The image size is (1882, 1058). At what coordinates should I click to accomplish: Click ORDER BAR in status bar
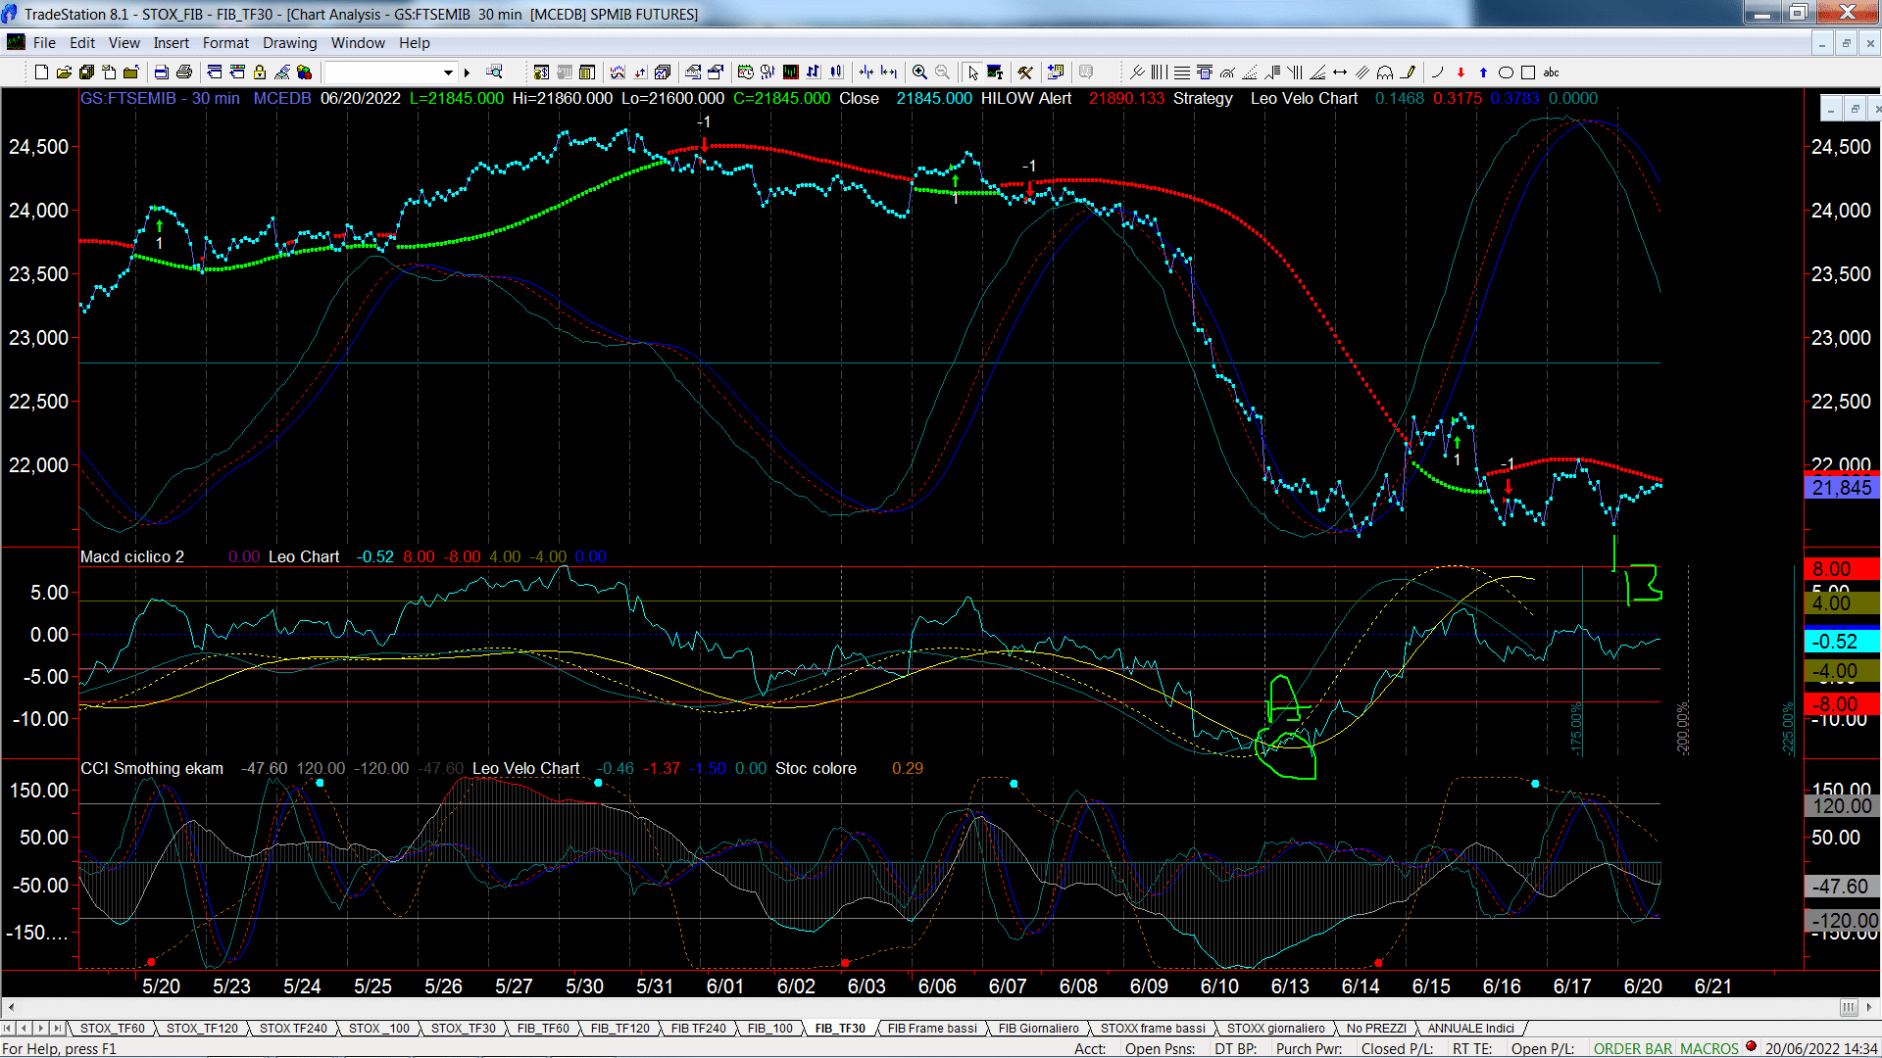[1632, 1048]
